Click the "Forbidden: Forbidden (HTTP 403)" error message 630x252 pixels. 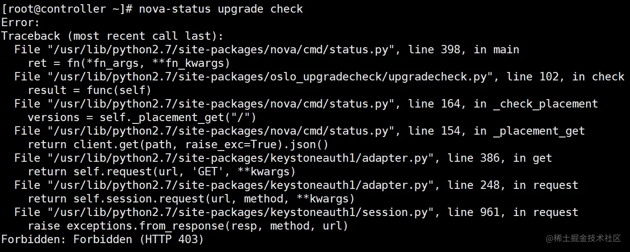(102, 239)
